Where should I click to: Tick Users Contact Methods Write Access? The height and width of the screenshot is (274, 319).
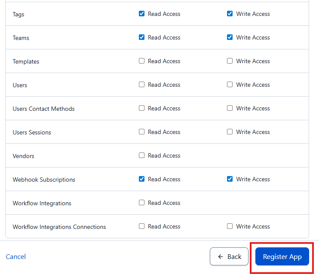point(230,108)
